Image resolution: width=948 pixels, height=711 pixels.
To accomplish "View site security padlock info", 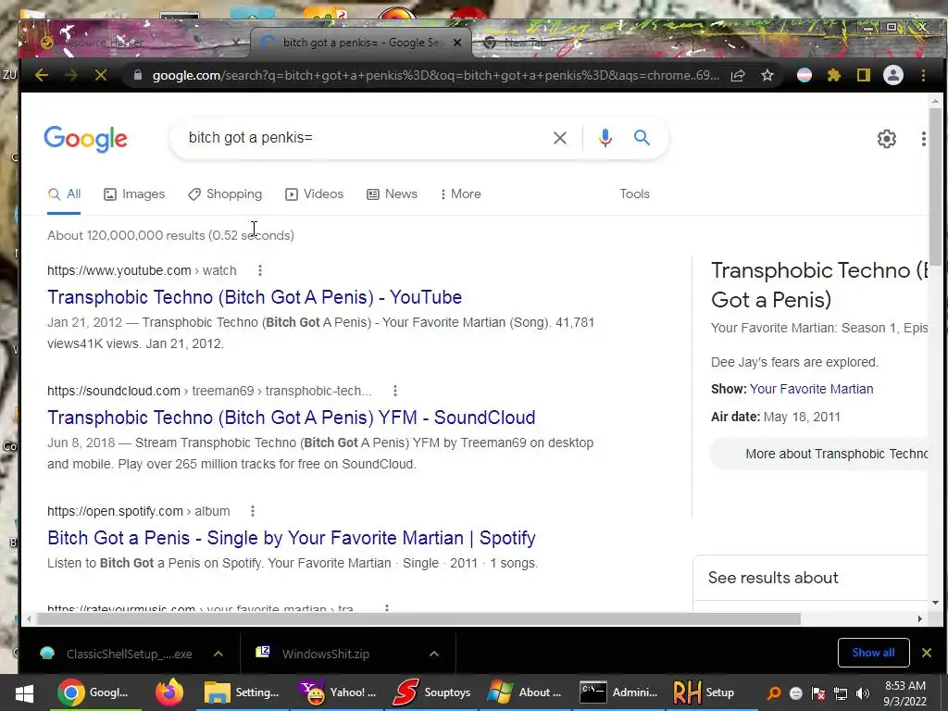I will click(137, 75).
